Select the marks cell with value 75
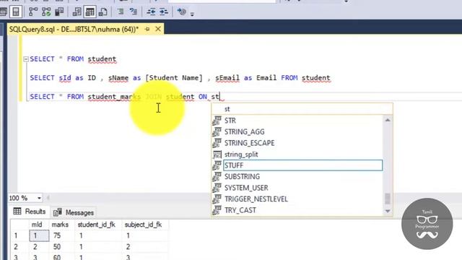462x260 pixels. coord(62,235)
